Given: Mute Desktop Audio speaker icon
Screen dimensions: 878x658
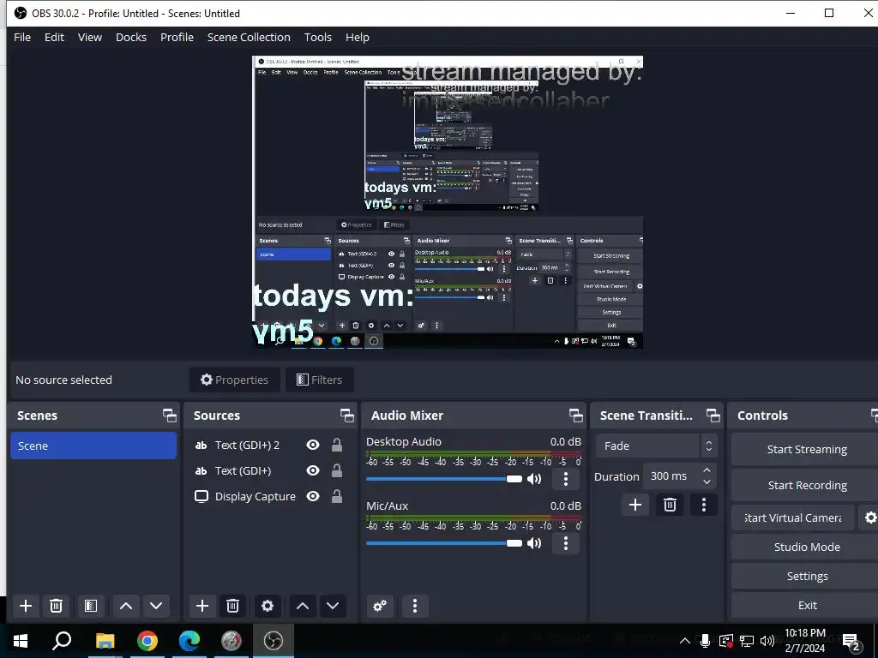Looking at the screenshot, I should click(x=534, y=479).
